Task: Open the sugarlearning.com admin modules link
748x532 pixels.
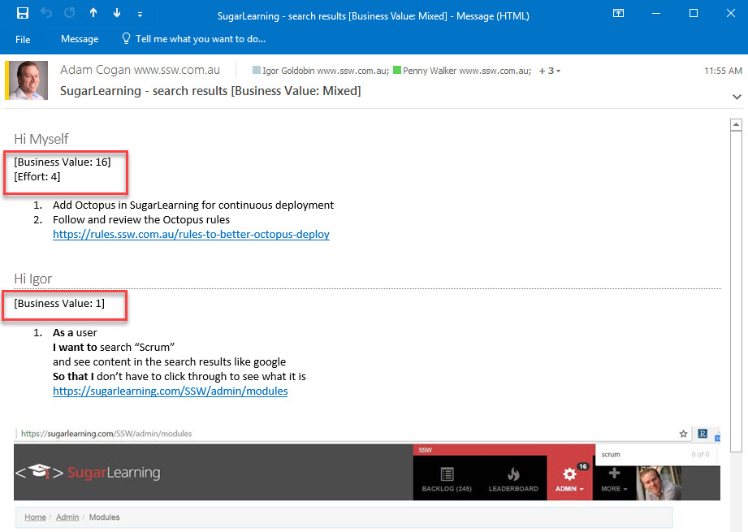Action: 170,391
